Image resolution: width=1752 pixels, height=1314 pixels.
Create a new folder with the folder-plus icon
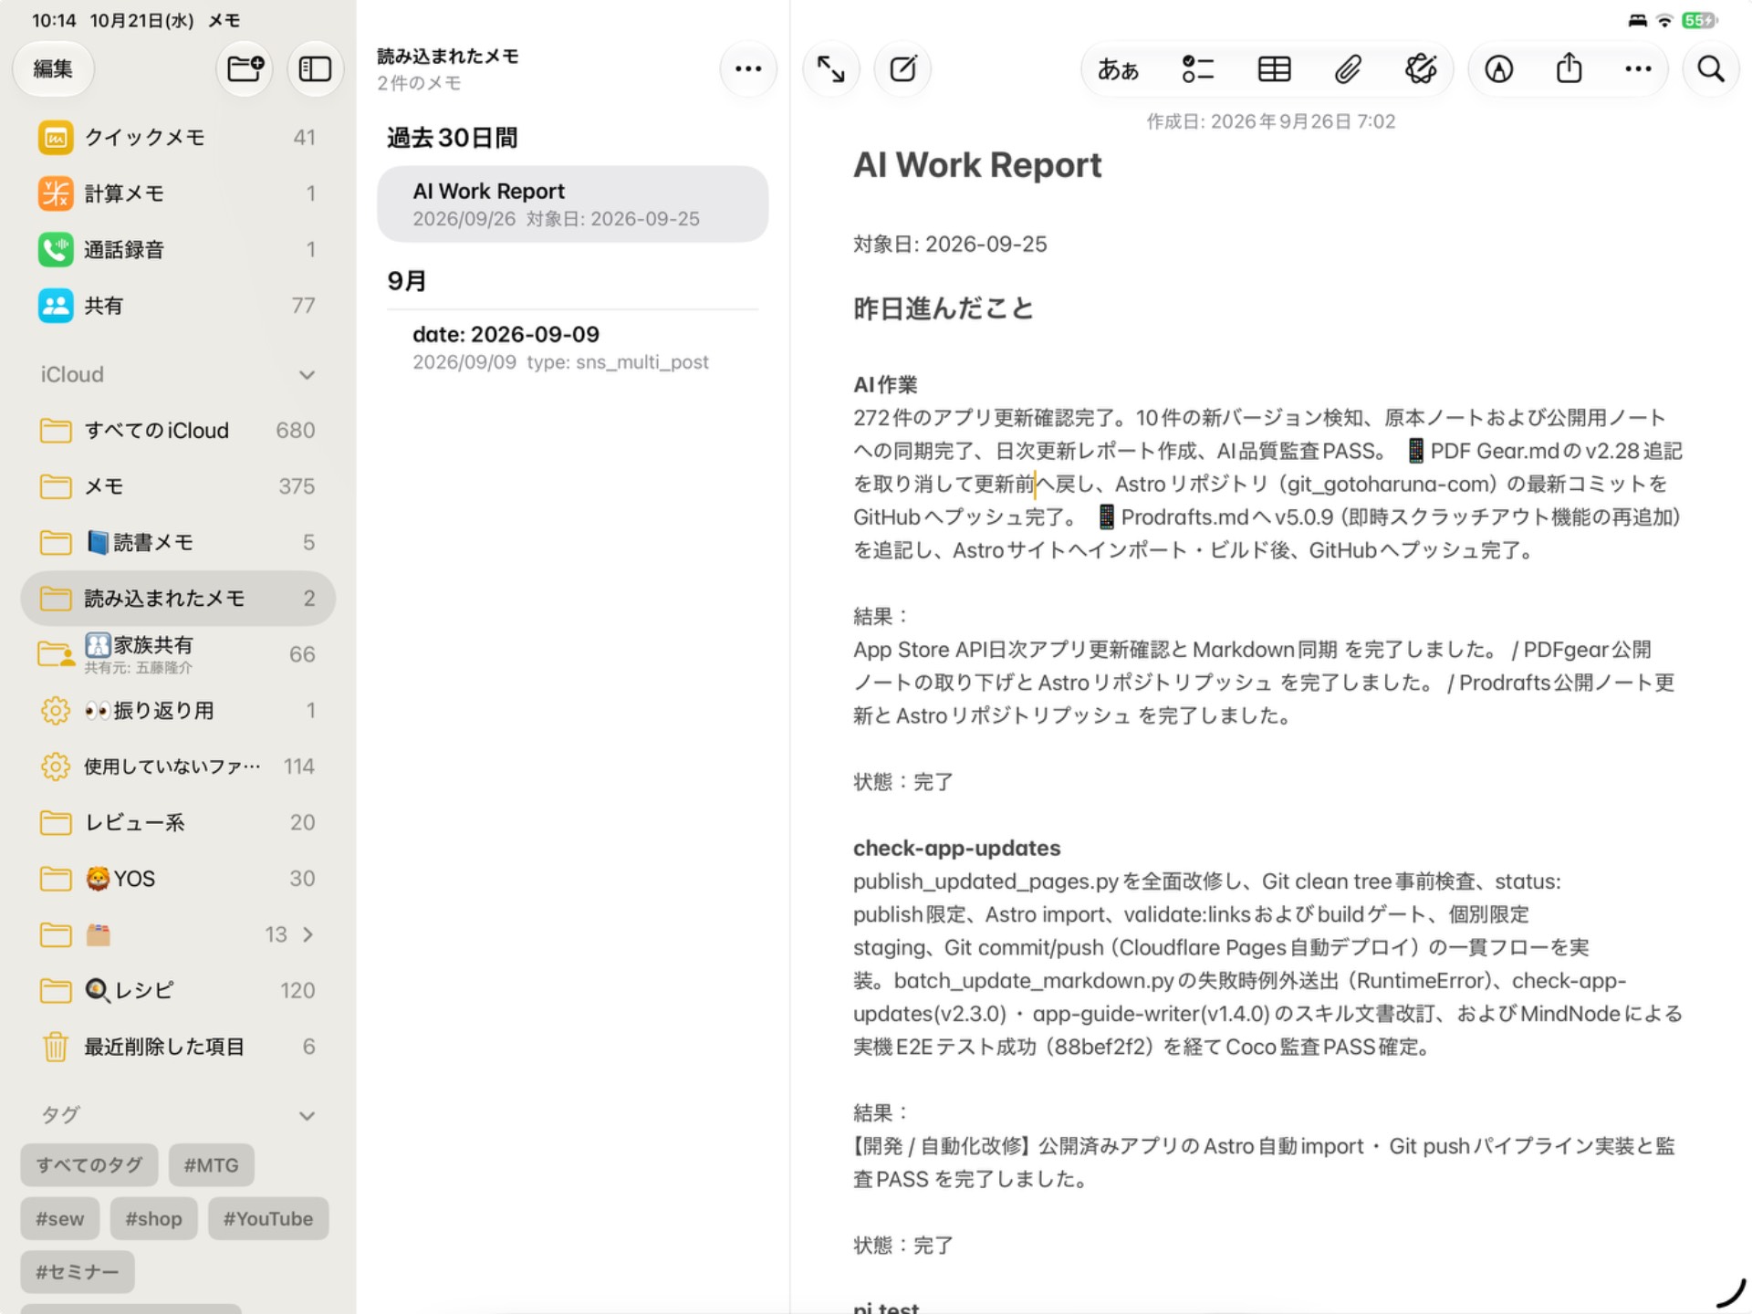coord(245,68)
